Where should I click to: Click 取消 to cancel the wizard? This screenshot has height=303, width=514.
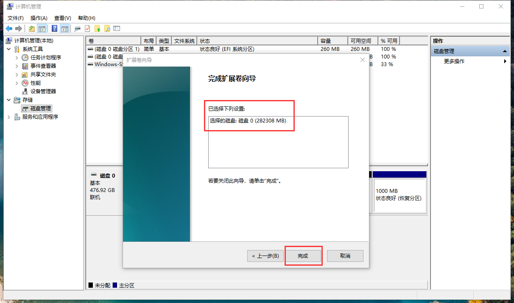(345, 256)
